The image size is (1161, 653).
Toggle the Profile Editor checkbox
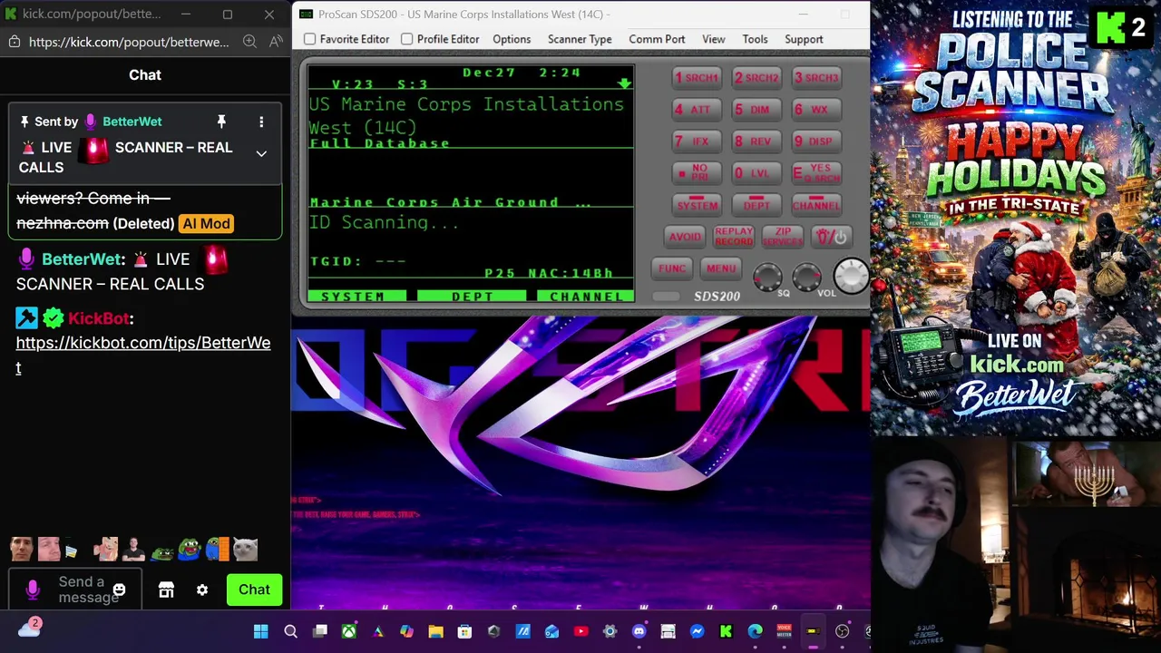pyautogui.click(x=407, y=39)
